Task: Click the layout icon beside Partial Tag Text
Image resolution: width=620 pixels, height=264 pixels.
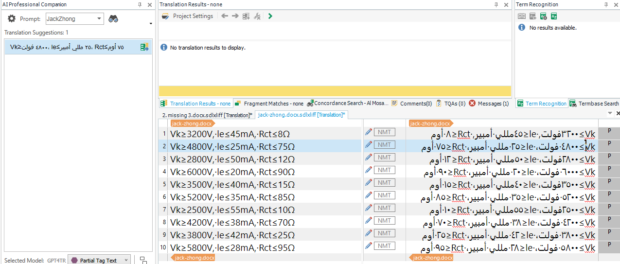Action: [x=143, y=260]
